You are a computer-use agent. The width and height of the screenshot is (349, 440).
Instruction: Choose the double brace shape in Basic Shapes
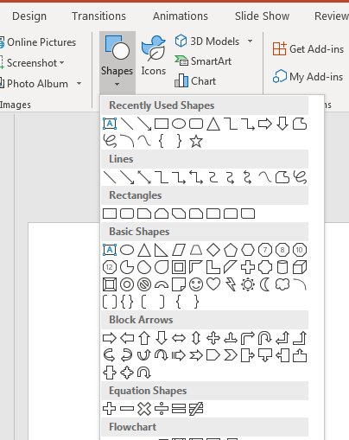pyautogui.click(x=127, y=302)
